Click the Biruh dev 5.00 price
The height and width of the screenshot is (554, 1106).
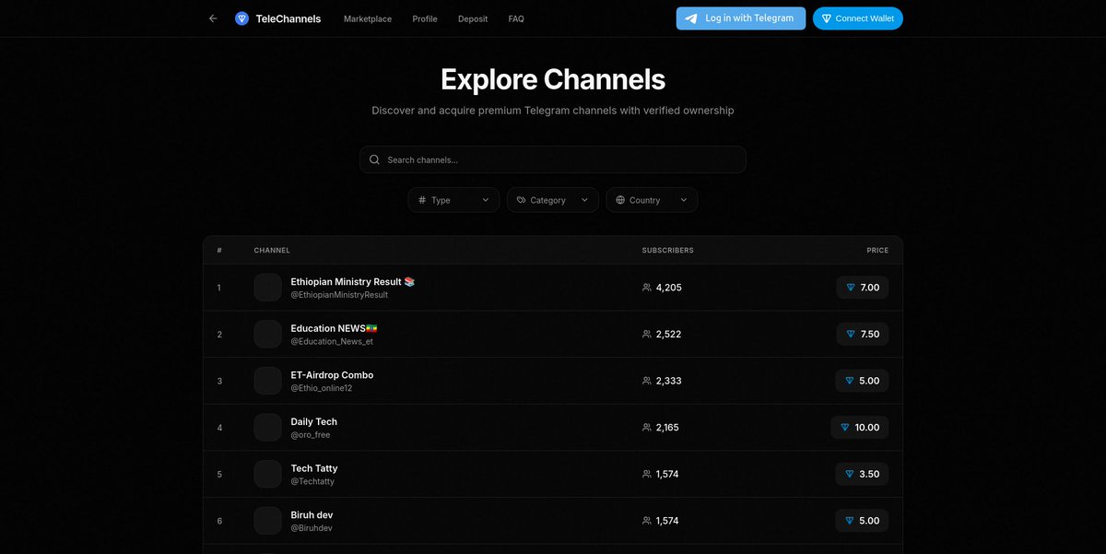pyautogui.click(x=863, y=521)
